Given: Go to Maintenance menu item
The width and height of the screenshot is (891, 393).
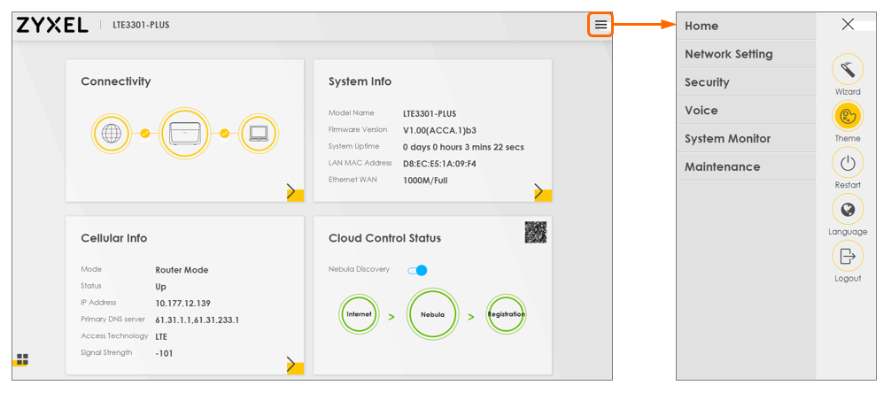Looking at the screenshot, I should point(722,166).
